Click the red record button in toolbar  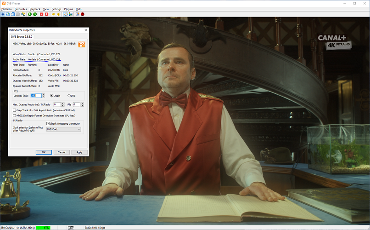point(83,14)
